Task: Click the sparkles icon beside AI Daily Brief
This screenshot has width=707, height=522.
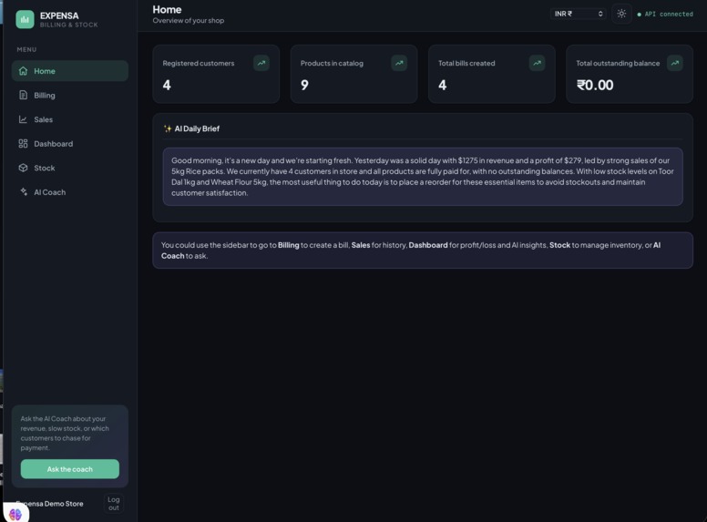Action: click(168, 129)
